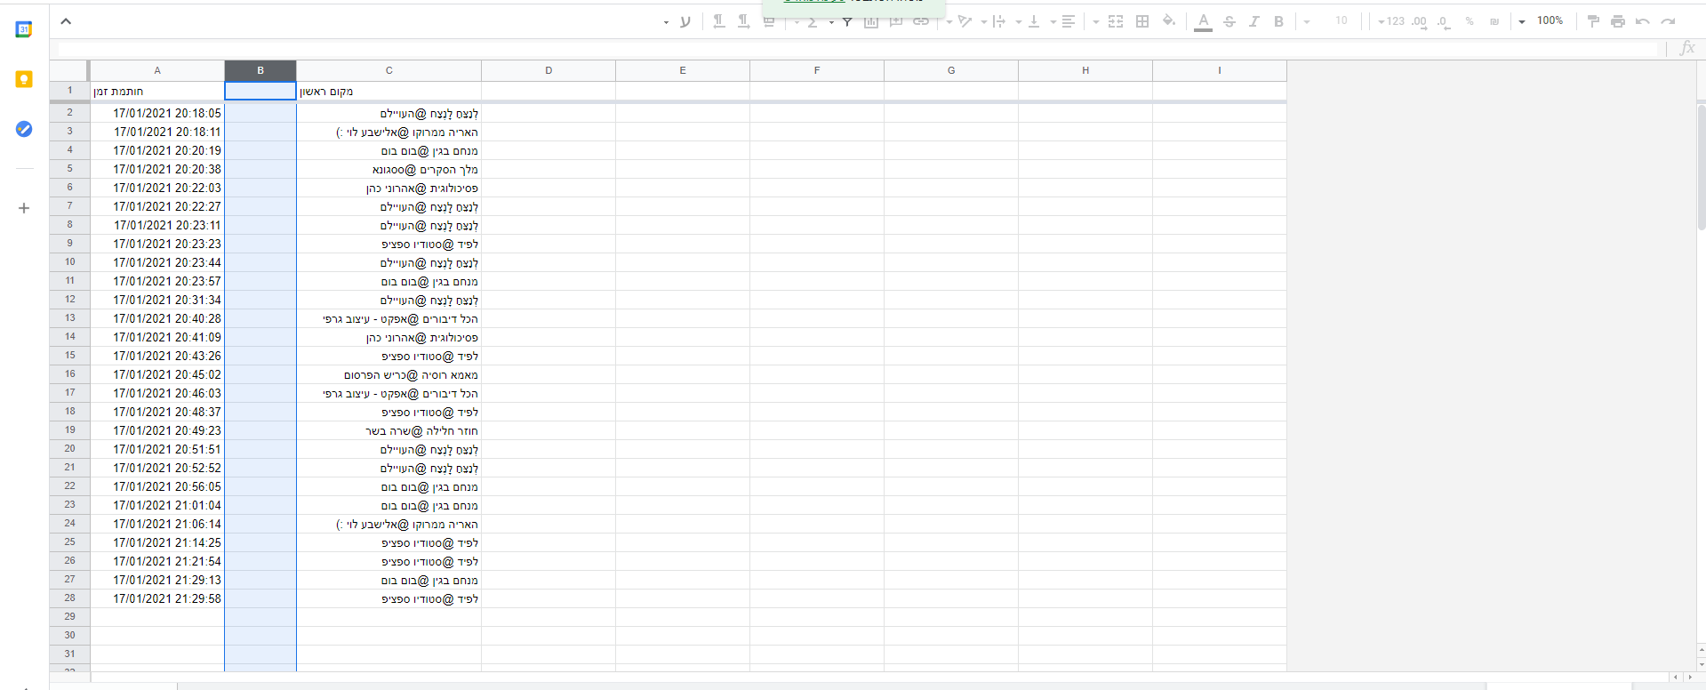Image resolution: width=1706 pixels, height=690 pixels.
Task: Click the redo arrow in the toolbar
Action: 1668,21
